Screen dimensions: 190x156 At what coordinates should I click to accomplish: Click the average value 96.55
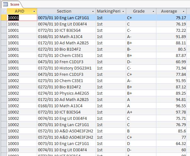pos(181,106)
